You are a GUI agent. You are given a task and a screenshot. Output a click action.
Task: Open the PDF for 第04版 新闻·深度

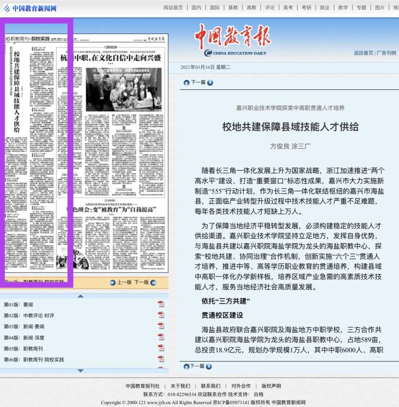161,337
